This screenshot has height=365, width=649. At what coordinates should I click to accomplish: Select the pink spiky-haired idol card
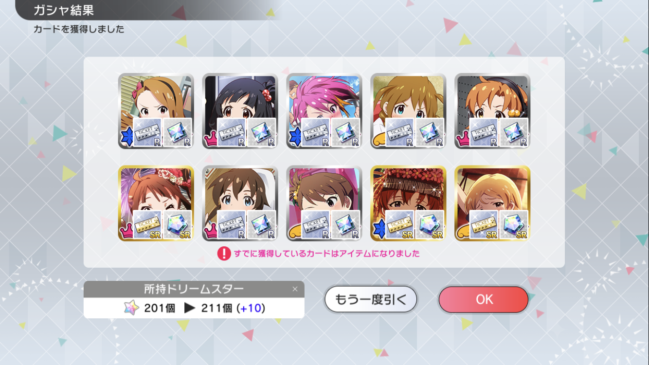point(324,111)
